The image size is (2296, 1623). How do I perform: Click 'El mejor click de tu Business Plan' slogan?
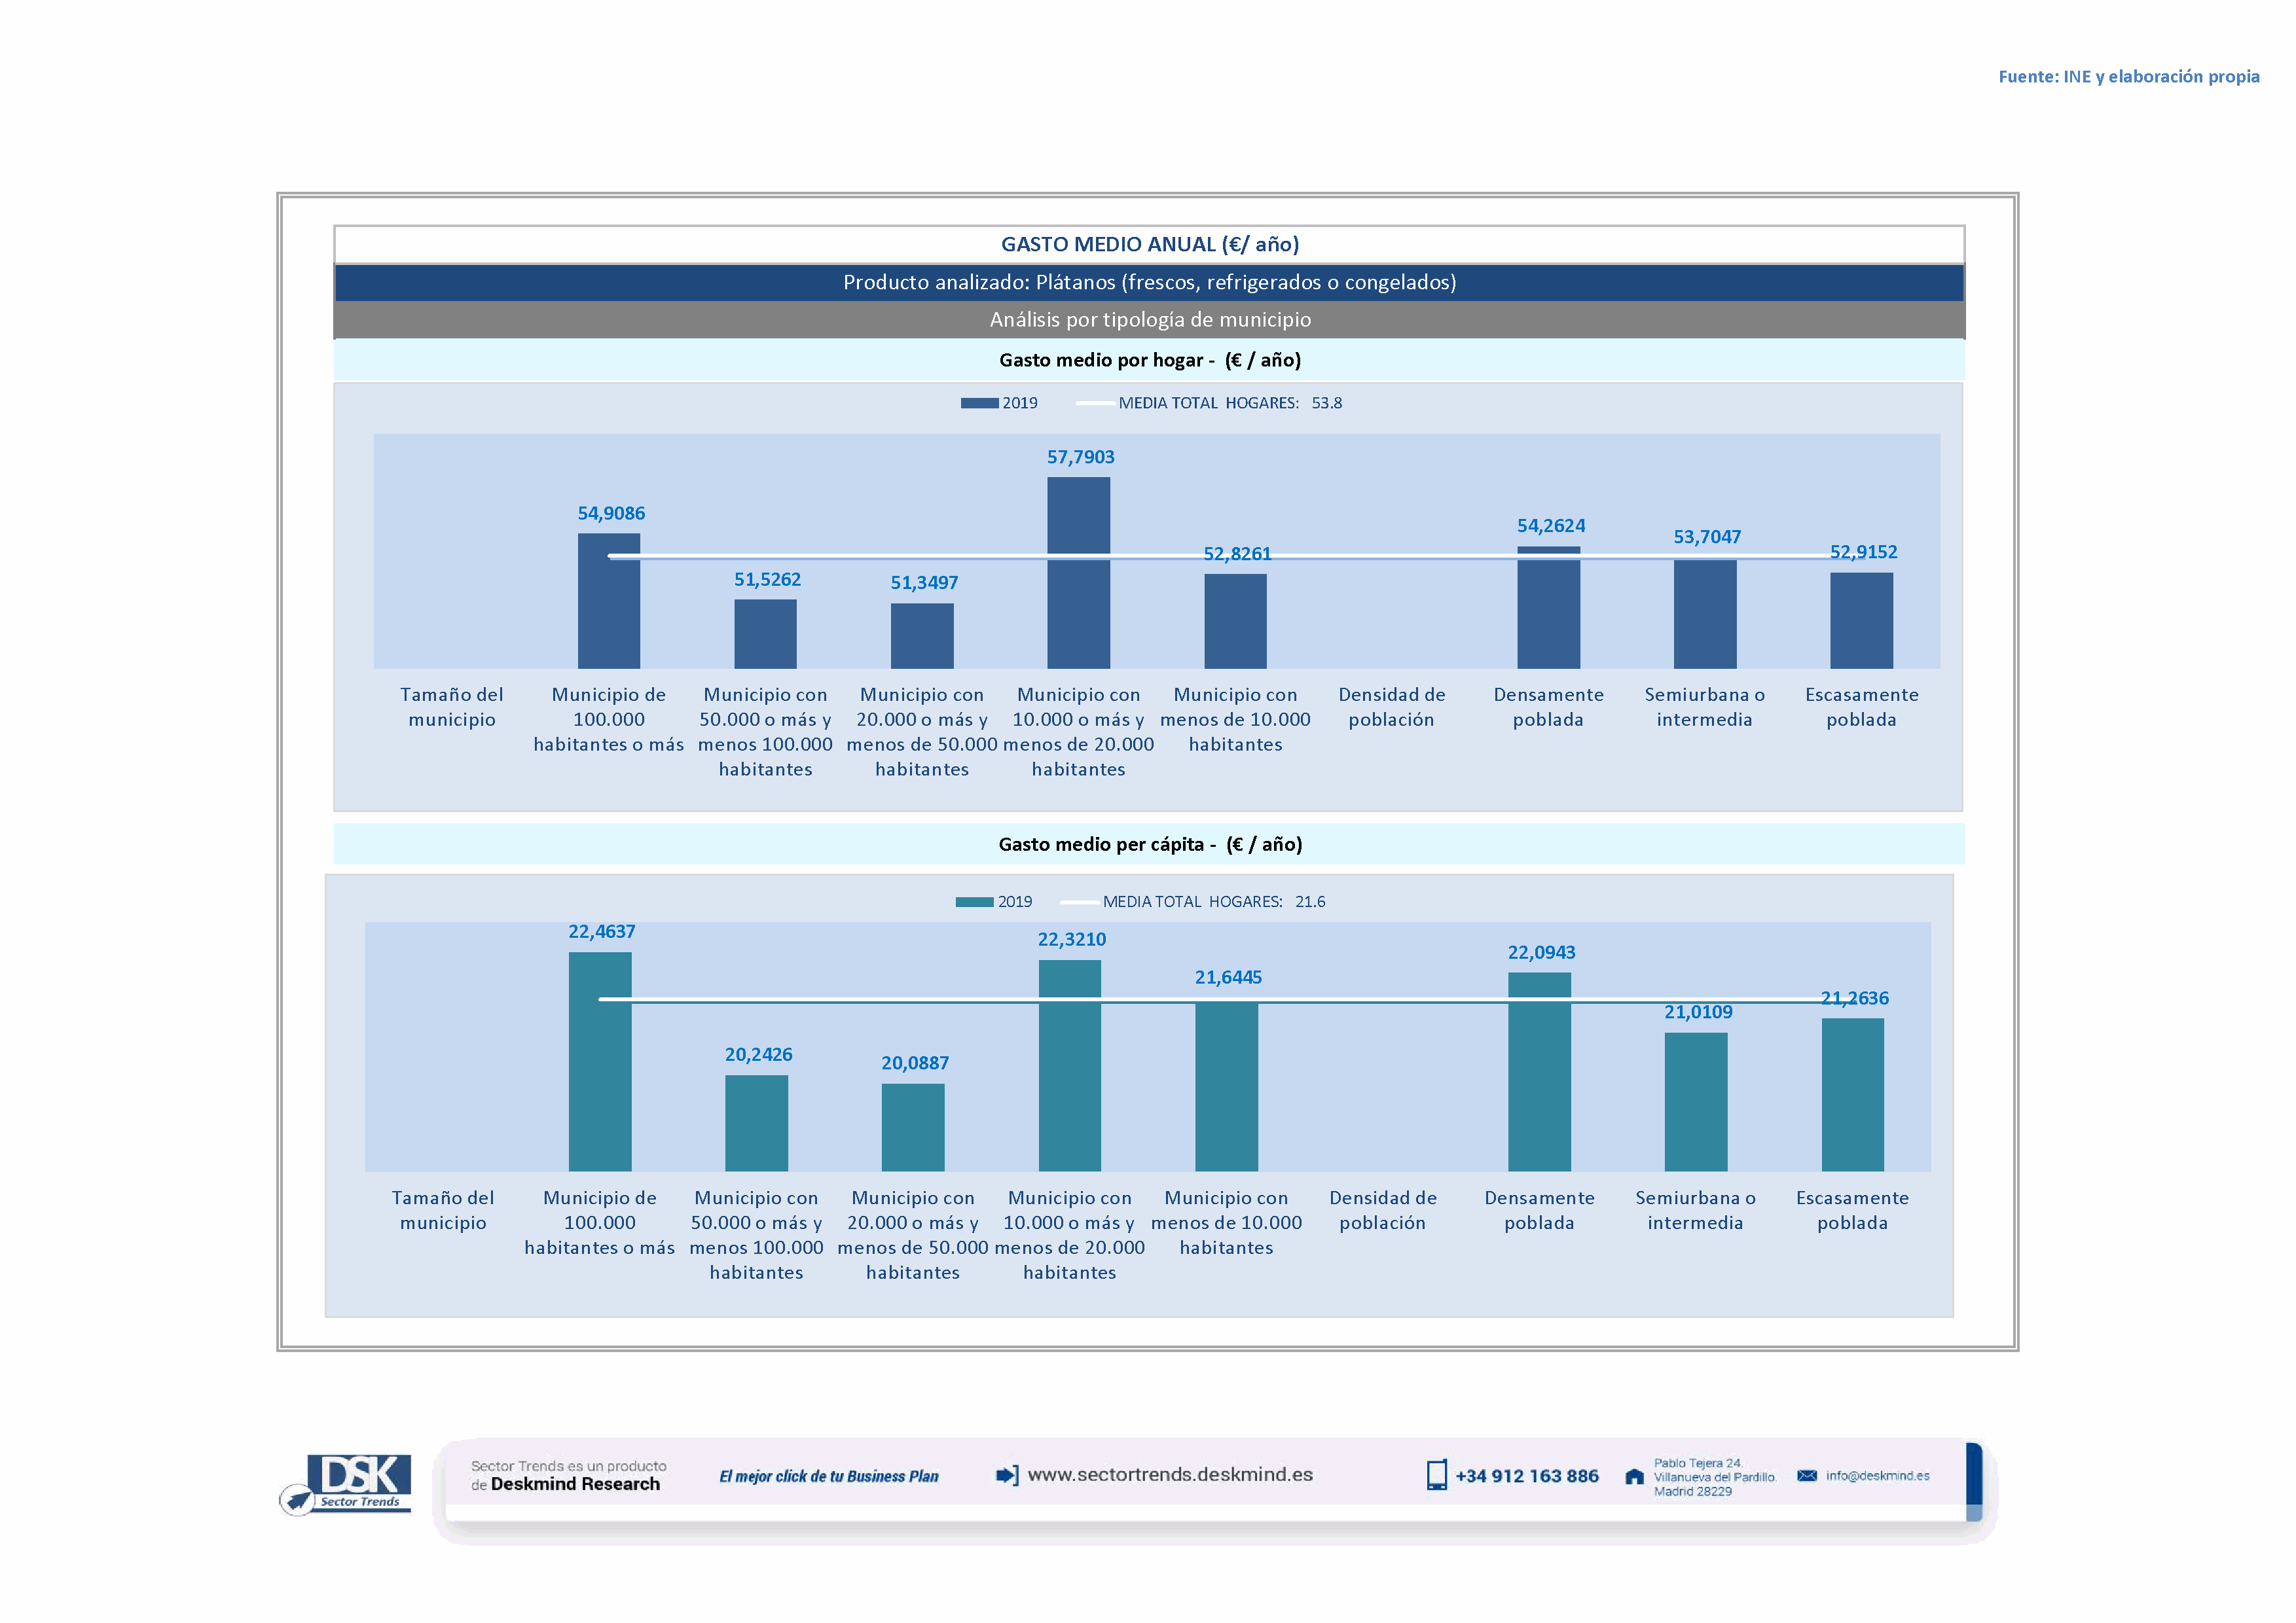(x=828, y=1476)
